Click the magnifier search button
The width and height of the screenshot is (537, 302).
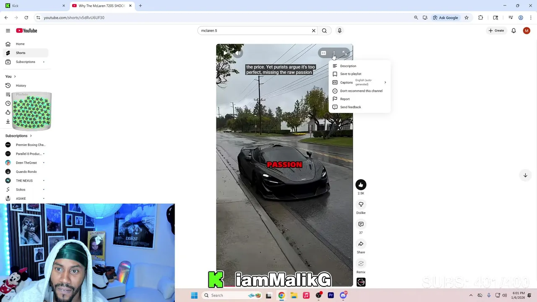click(324, 31)
